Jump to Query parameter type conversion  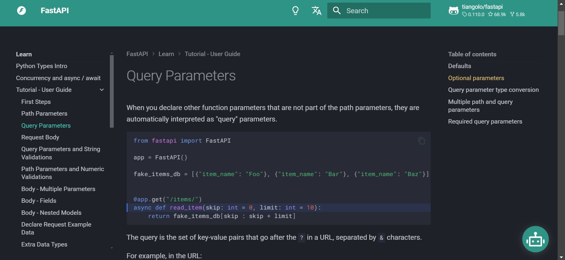tap(493, 90)
